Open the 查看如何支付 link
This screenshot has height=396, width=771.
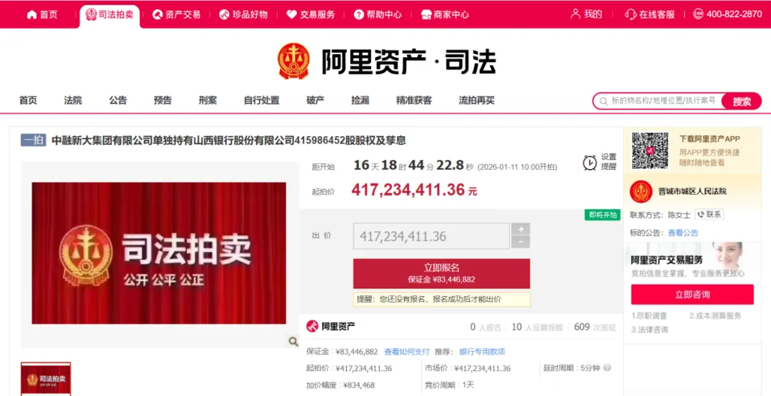pyautogui.click(x=407, y=352)
